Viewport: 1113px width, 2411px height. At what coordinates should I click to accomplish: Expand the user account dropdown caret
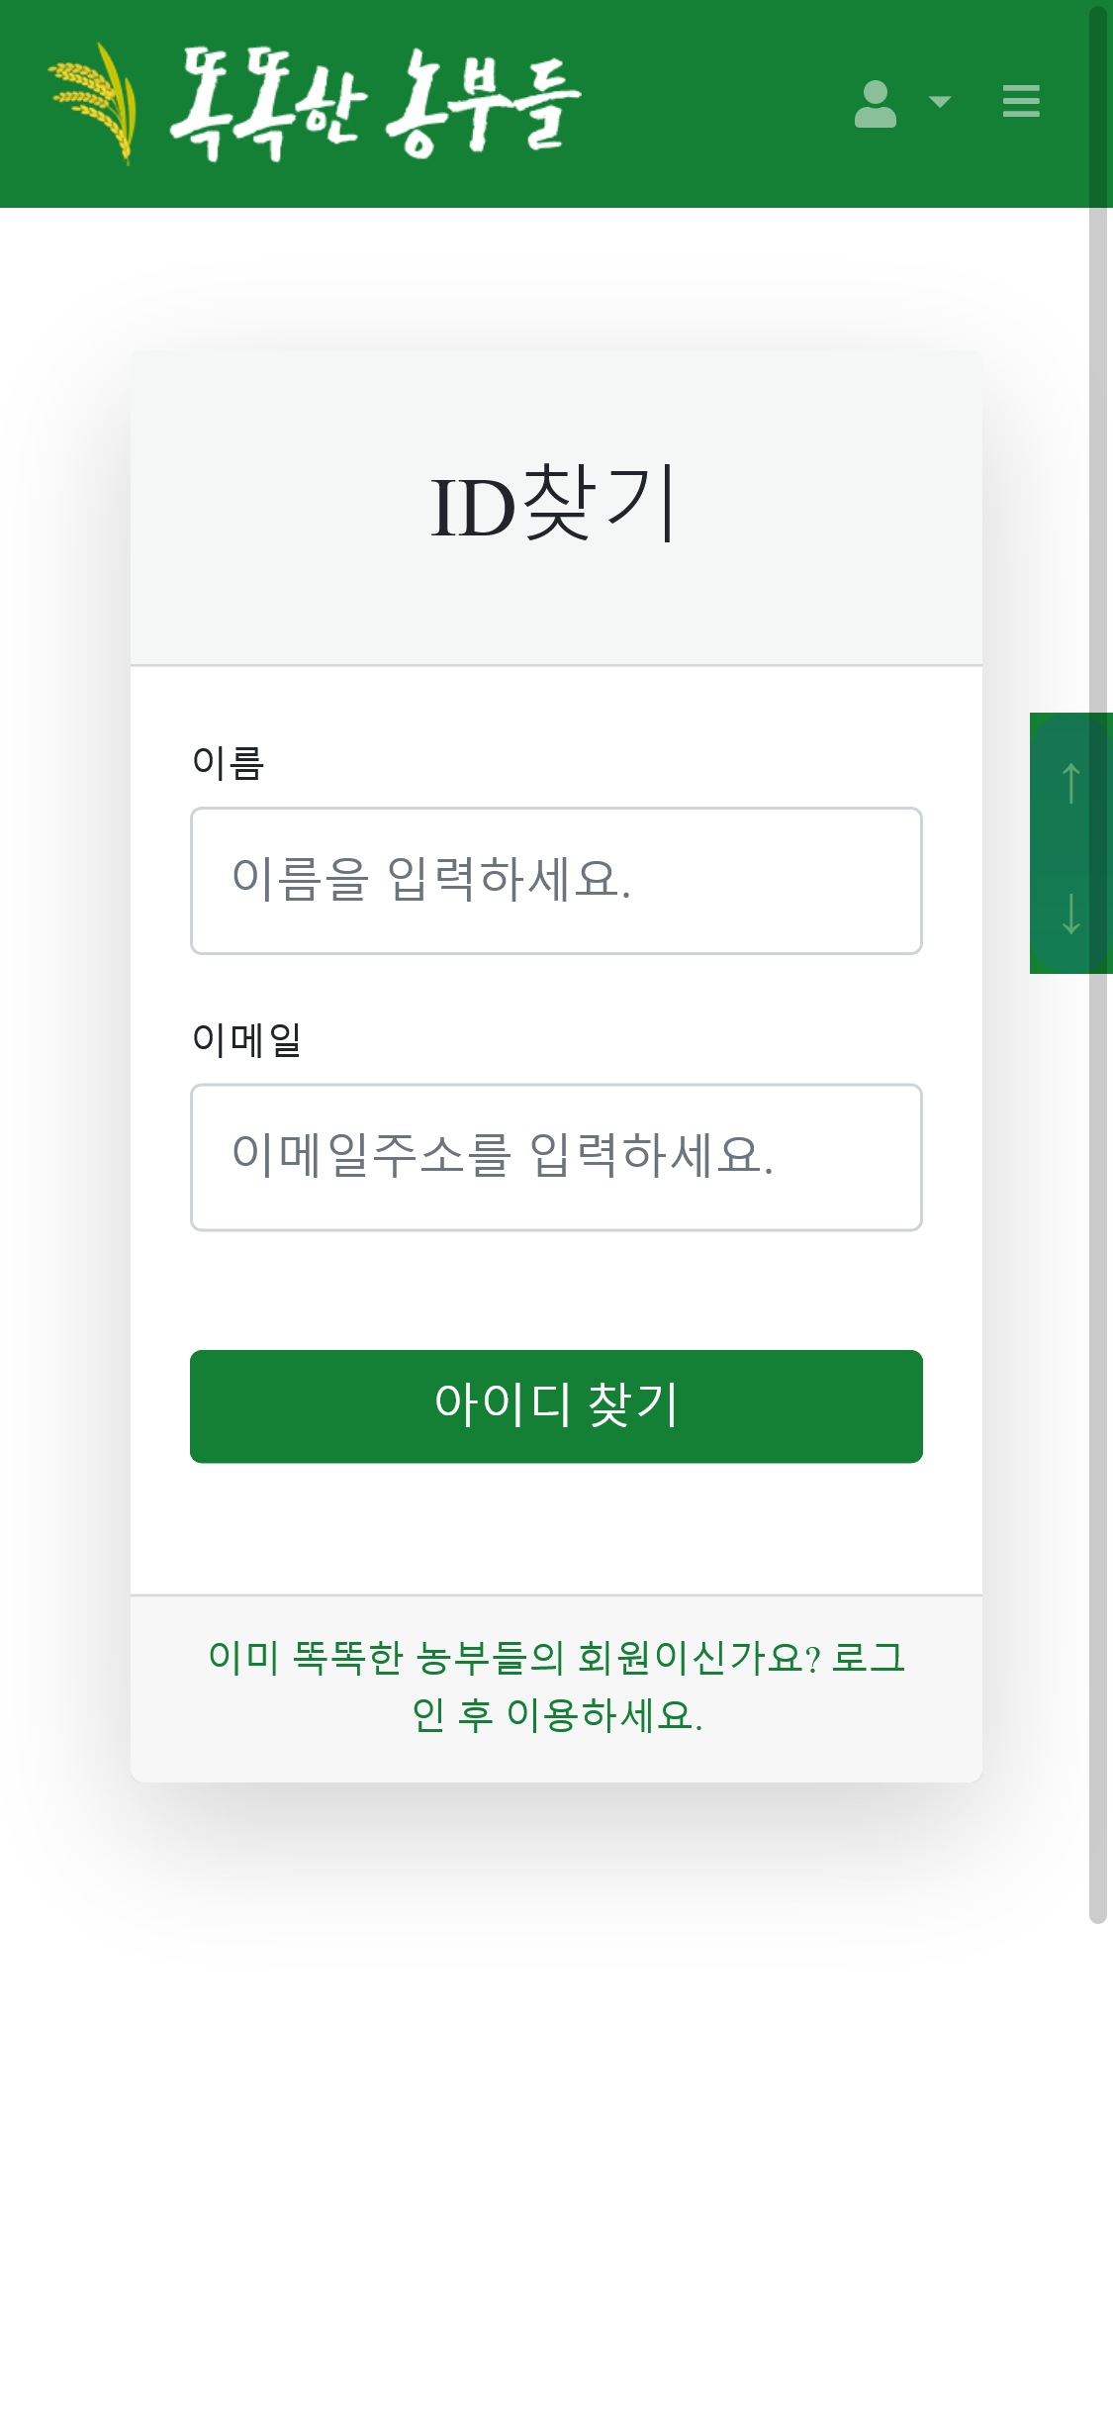coord(940,102)
